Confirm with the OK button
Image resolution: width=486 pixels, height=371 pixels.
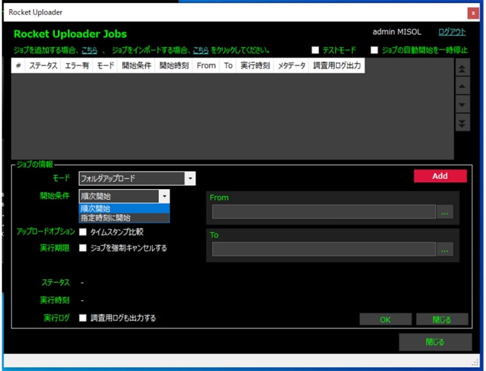point(385,319)
